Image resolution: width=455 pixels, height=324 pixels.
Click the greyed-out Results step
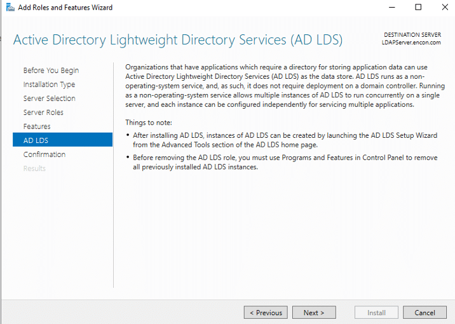coord(34,168)
